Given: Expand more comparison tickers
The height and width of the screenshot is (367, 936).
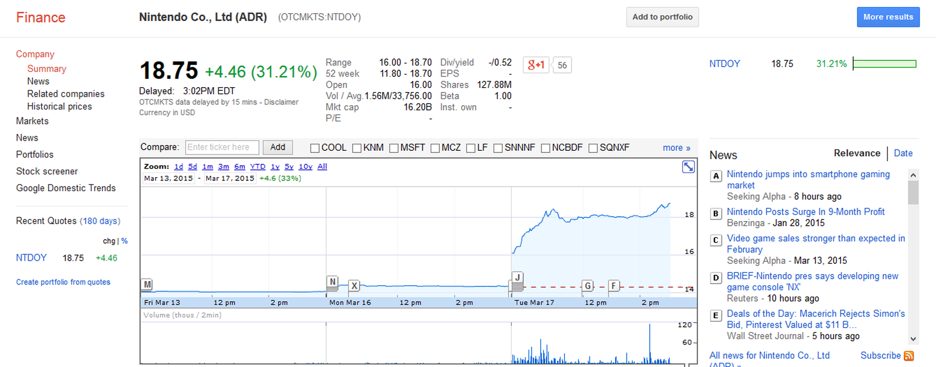Looking at the screenshot, I should 676,147.
